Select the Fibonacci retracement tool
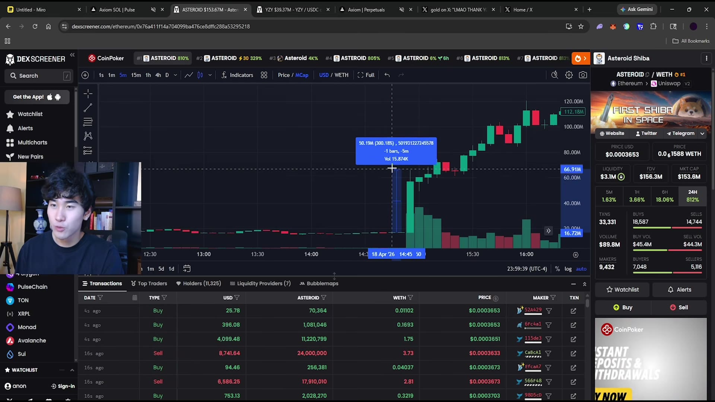This screenshot has height=402, width=715. point(88,122)
